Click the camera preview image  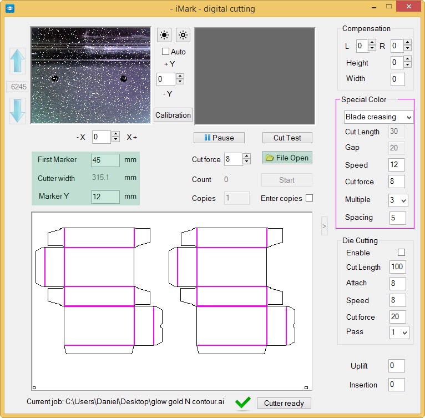pyautogui.click(x=91, y=75)
